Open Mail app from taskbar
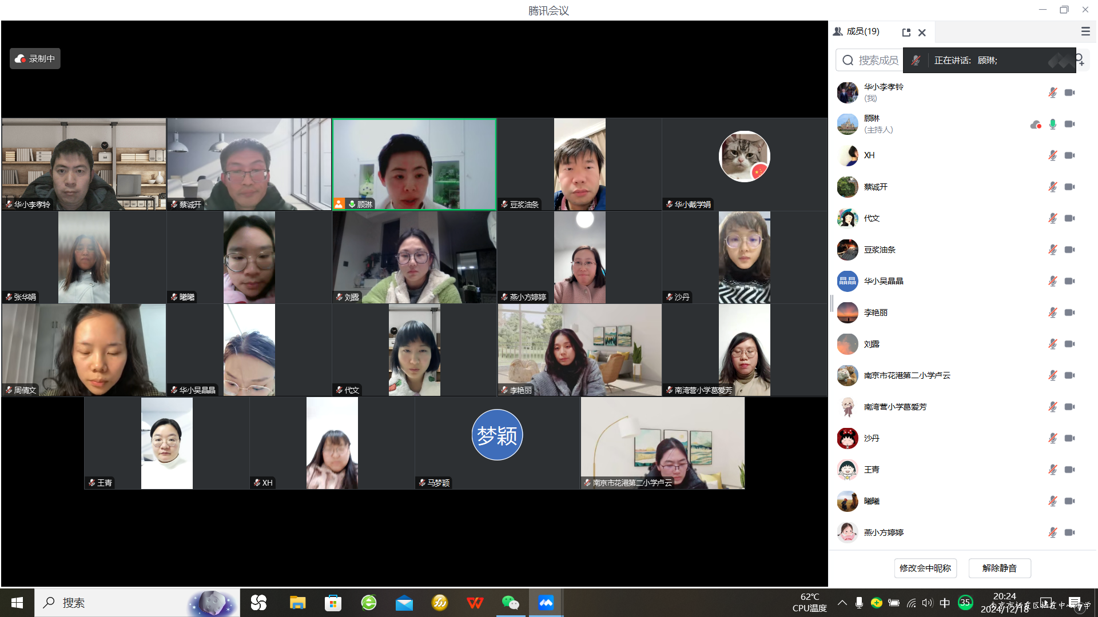 coord(404,603)
